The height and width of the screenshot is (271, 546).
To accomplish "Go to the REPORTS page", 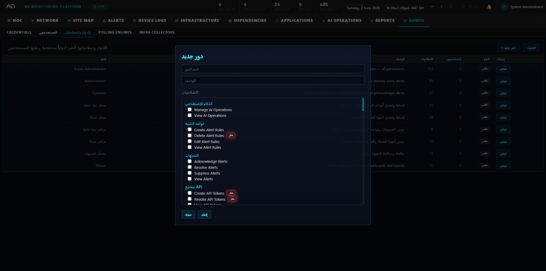I will tap(382, 20).
